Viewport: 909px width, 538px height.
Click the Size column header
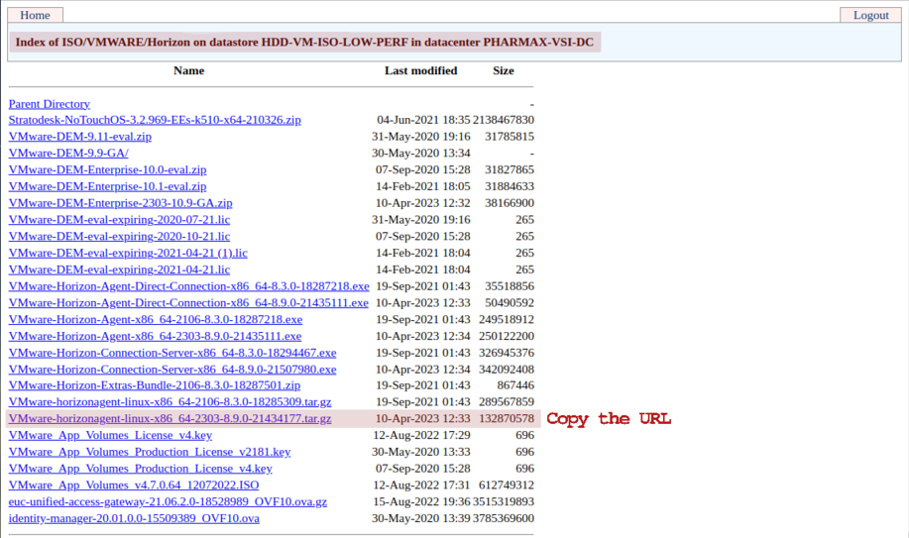(504, 70)
